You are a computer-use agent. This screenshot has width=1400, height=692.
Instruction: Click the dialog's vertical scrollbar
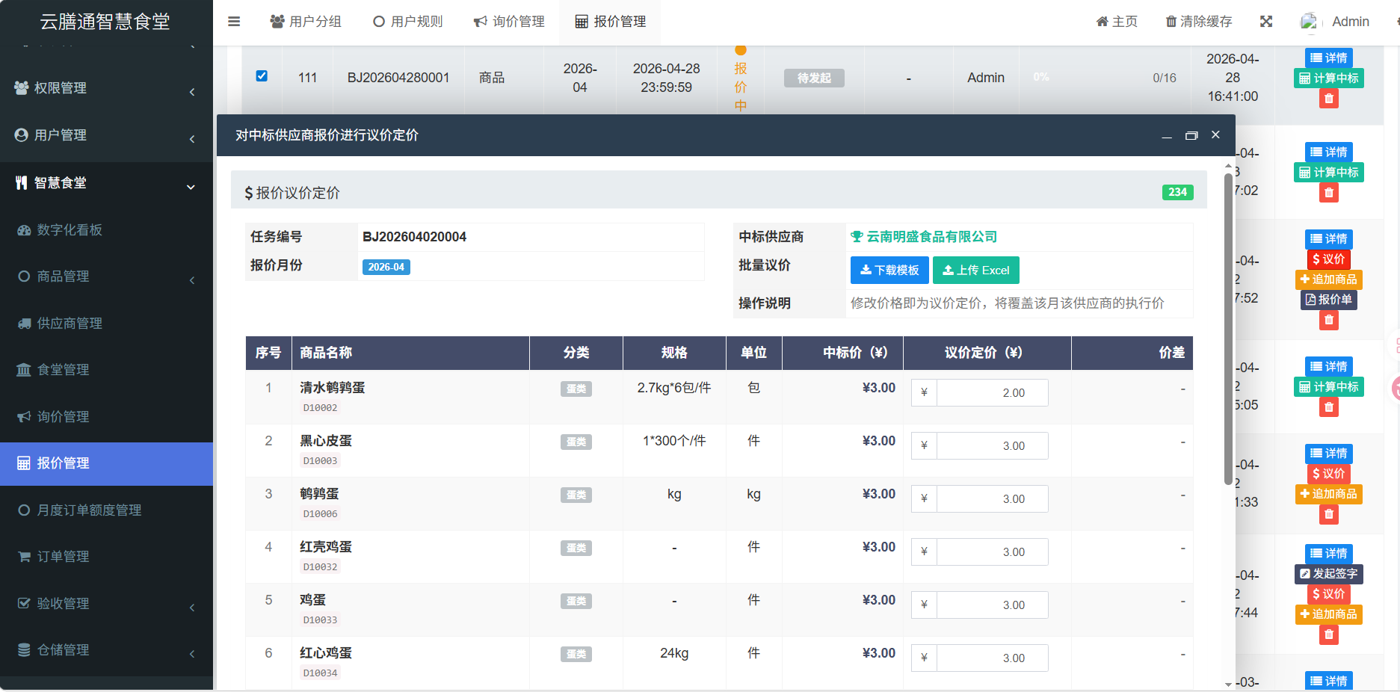pyautogui.click(x=1227, y=329)
